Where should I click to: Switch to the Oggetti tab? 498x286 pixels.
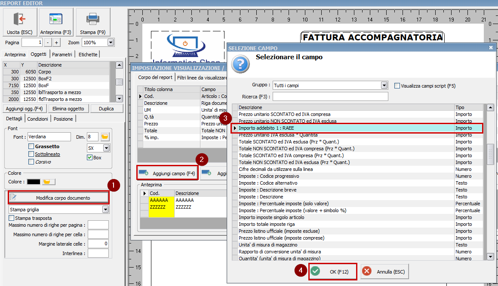[x=38, y=54]
